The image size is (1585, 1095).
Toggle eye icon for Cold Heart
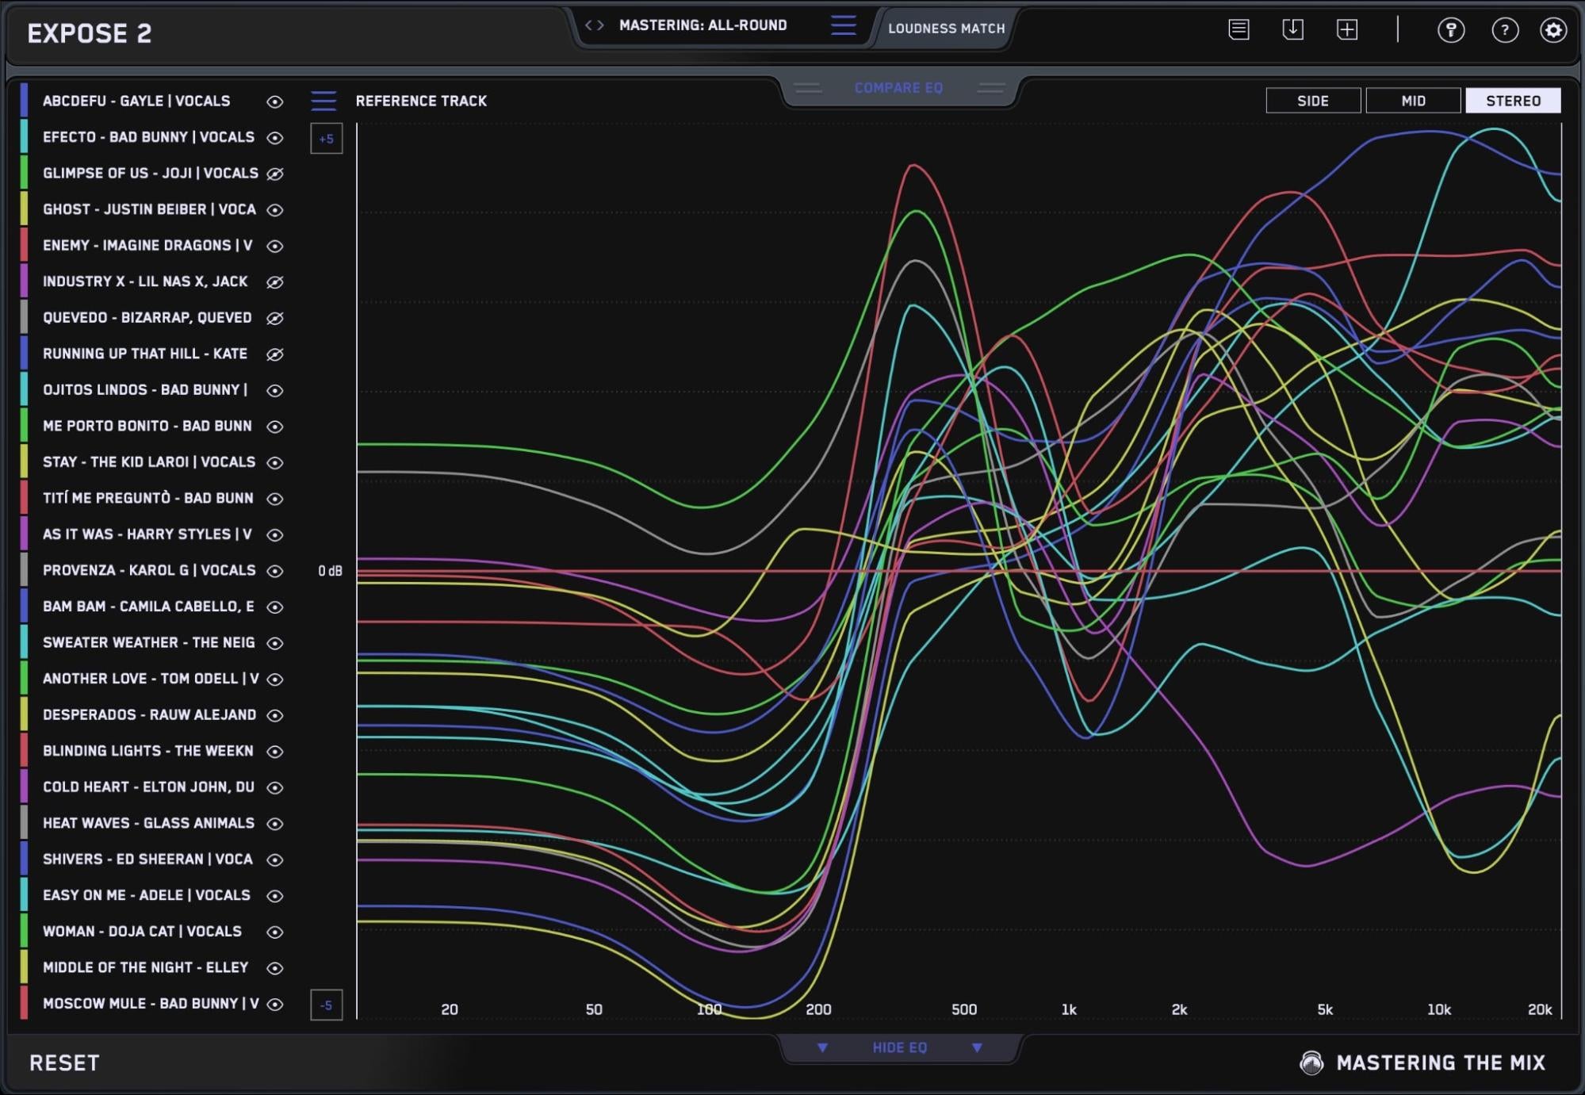point(275,787)
